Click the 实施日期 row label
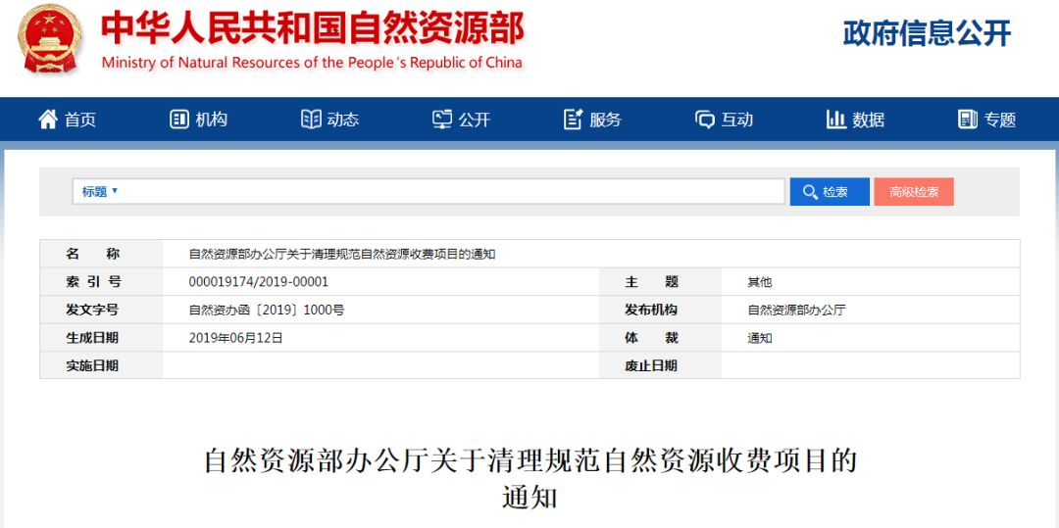 coord(92,365)
